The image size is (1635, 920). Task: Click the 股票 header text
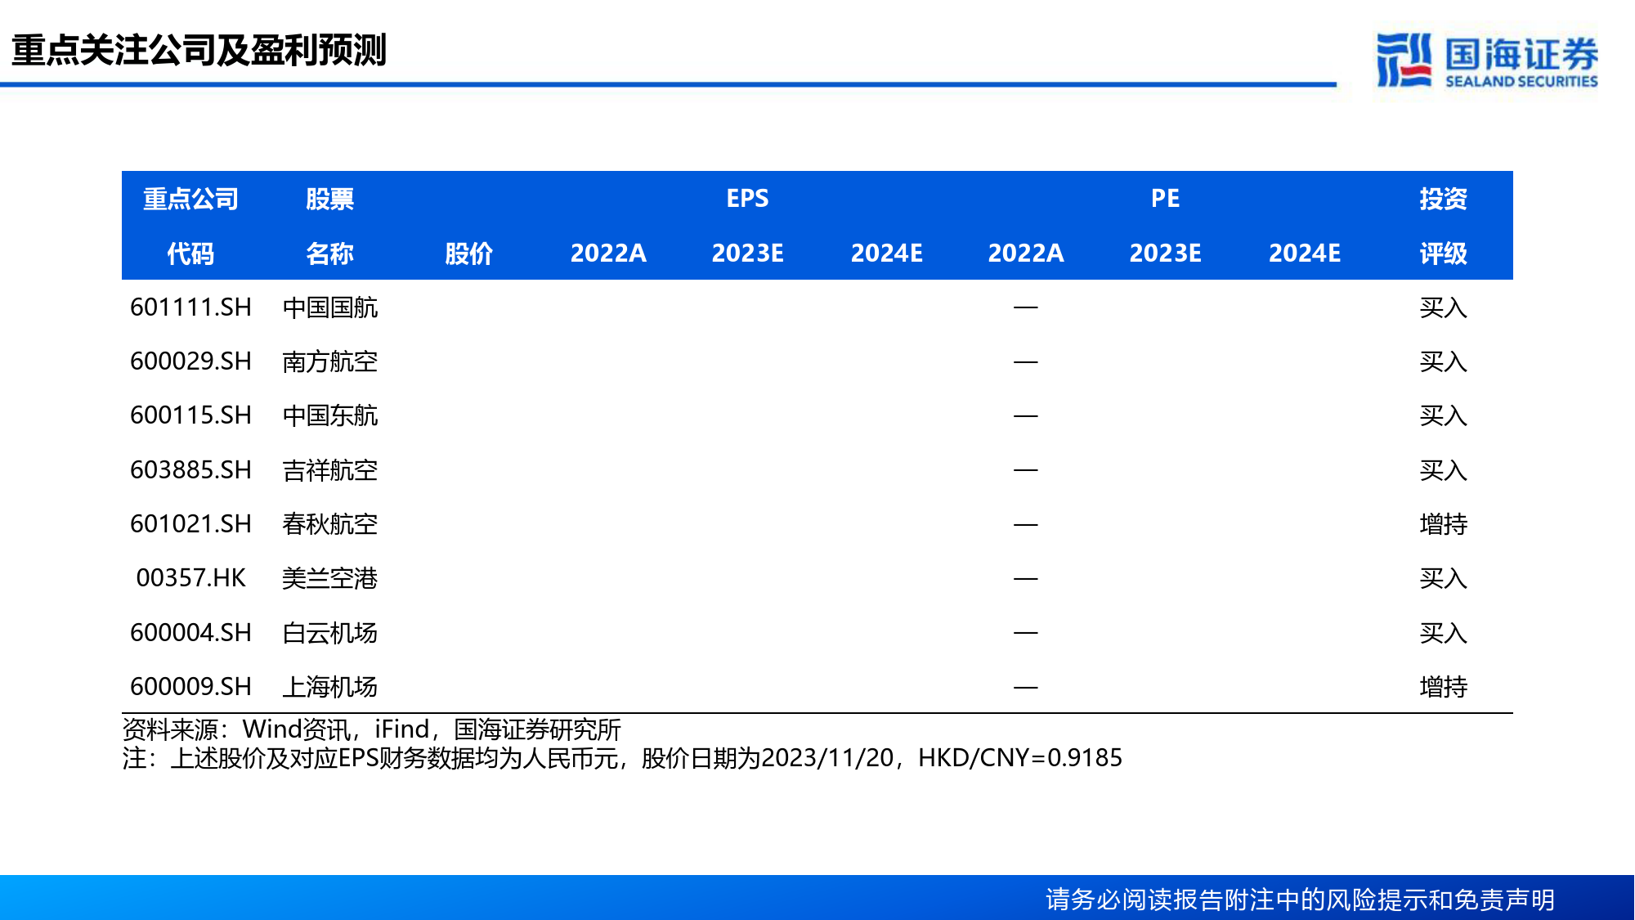point(330,199)
